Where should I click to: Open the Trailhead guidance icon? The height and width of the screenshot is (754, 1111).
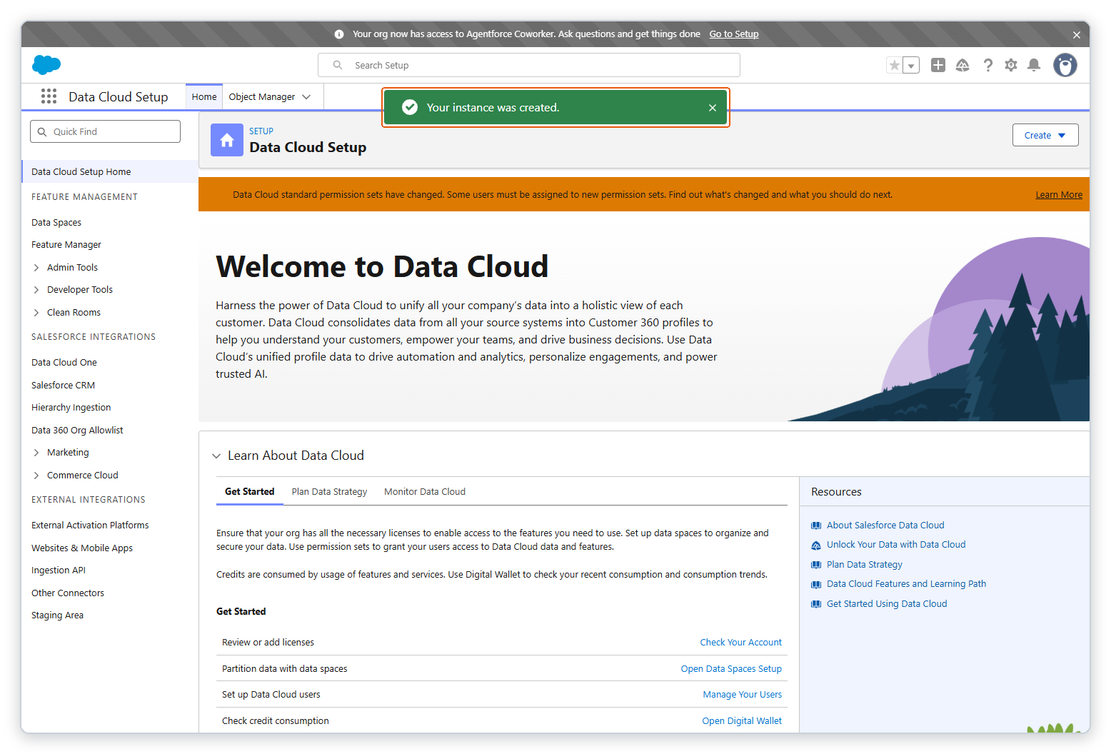(962, 65)
